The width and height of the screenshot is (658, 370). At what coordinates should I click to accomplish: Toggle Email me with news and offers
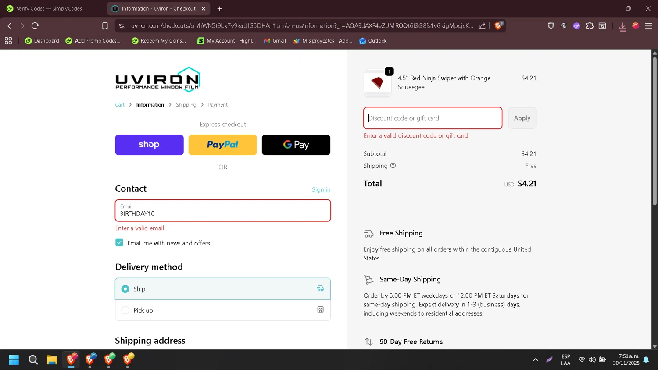coord(119,242)
